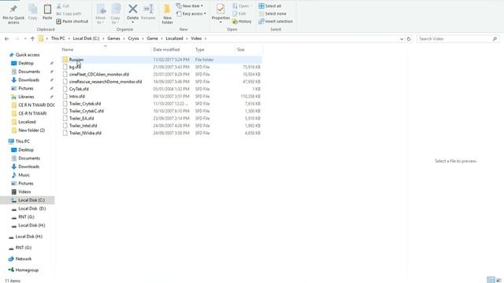This screenshot has width=504, height=283.
Task: Click Localized in address breadcrumb
Action: (174, 39)
